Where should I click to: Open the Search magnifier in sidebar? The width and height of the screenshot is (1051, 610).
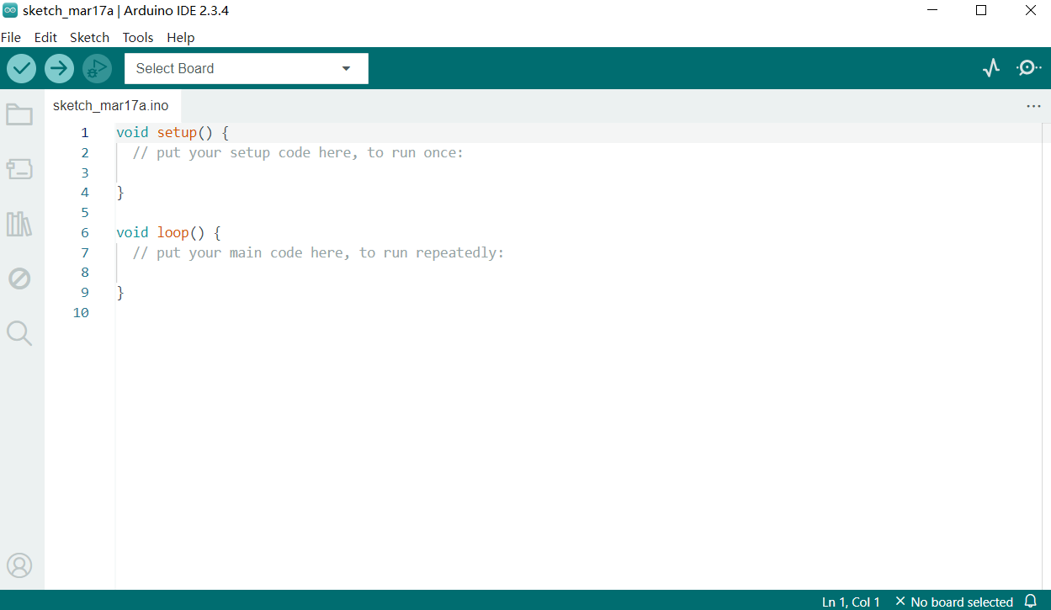[19, 333]
